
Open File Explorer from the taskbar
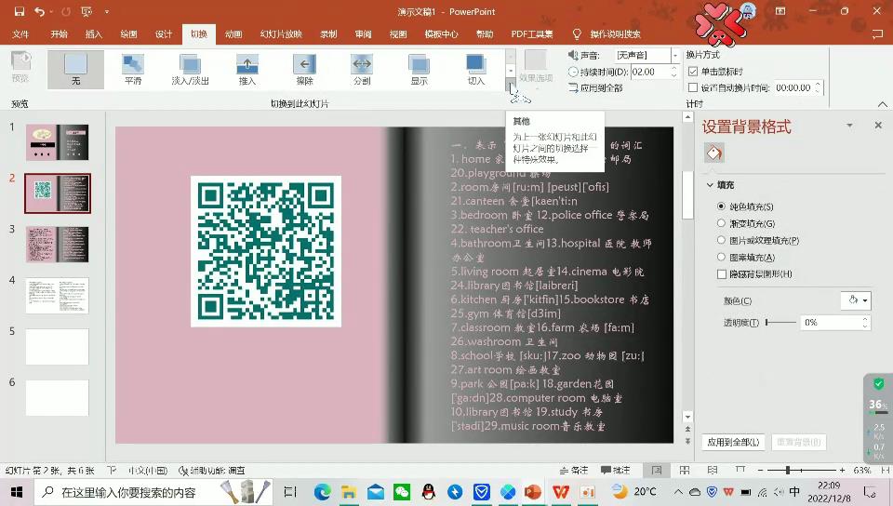click(349, 492)
